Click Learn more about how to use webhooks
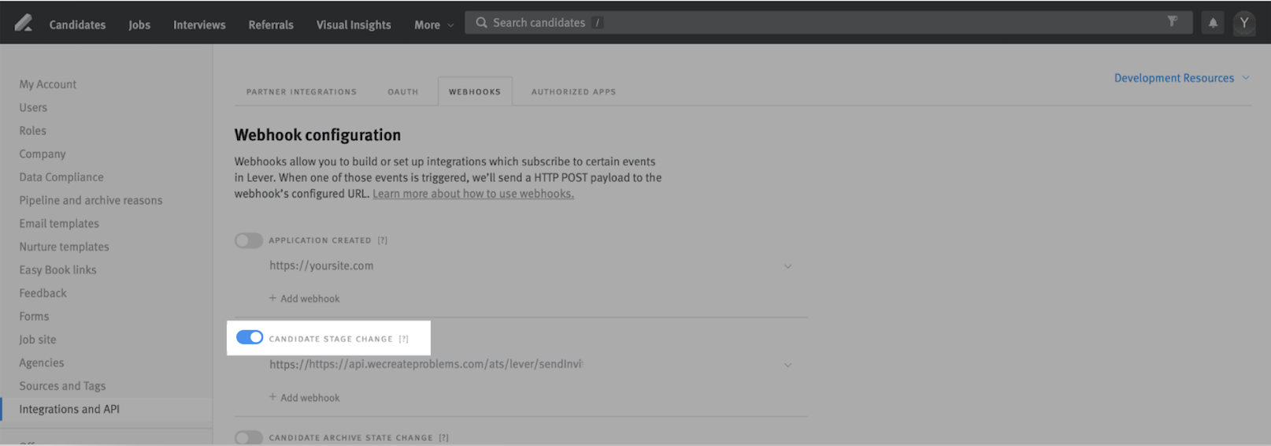The height and width of the screenshot is (446, 1271). 473,194
